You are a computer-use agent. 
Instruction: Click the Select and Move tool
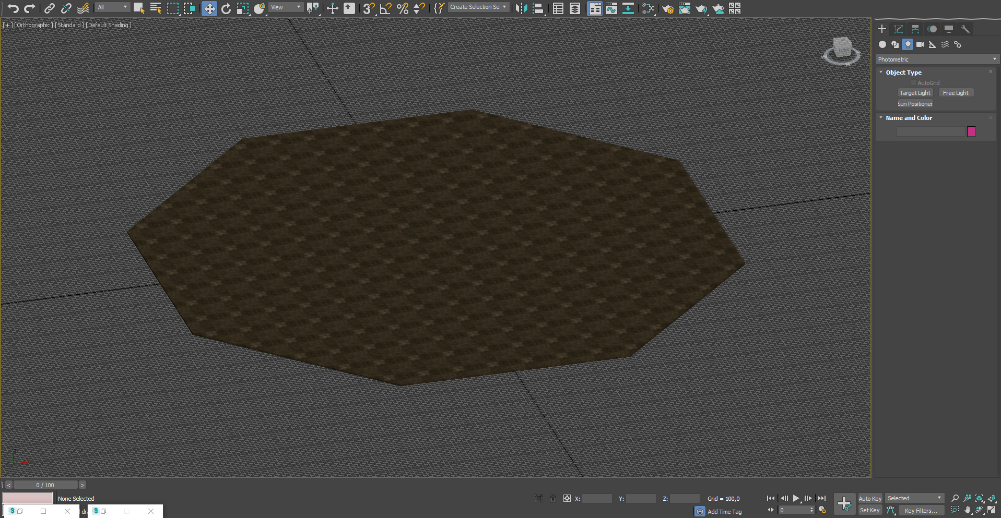point(209,8)
